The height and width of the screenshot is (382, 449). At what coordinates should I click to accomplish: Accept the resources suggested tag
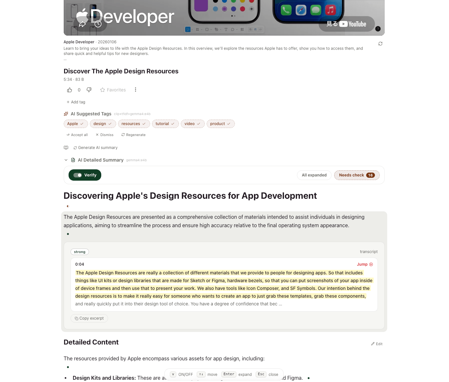(134, 124)
